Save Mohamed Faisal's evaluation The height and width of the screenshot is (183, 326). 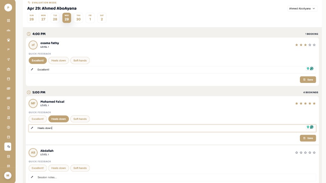pyautogui.click(x=308, y=138)
